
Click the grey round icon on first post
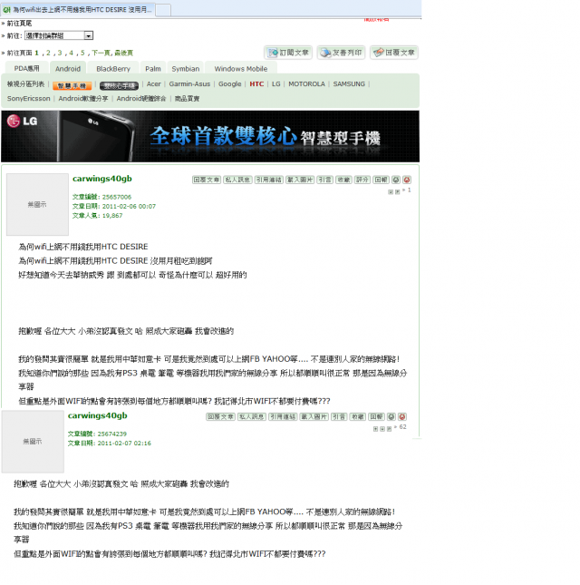pyautogui.click(x=396, y=180)
